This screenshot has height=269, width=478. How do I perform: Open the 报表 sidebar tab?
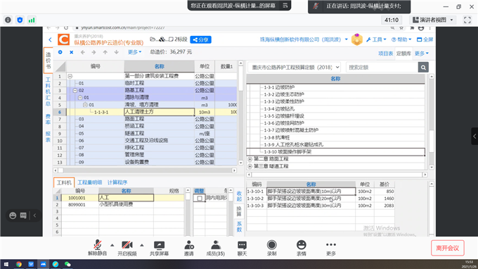(x=48, y=137)
